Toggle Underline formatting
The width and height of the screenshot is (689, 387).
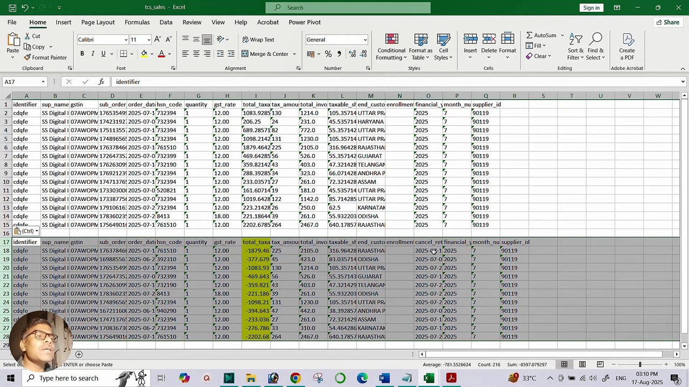(x=103, y=54)
